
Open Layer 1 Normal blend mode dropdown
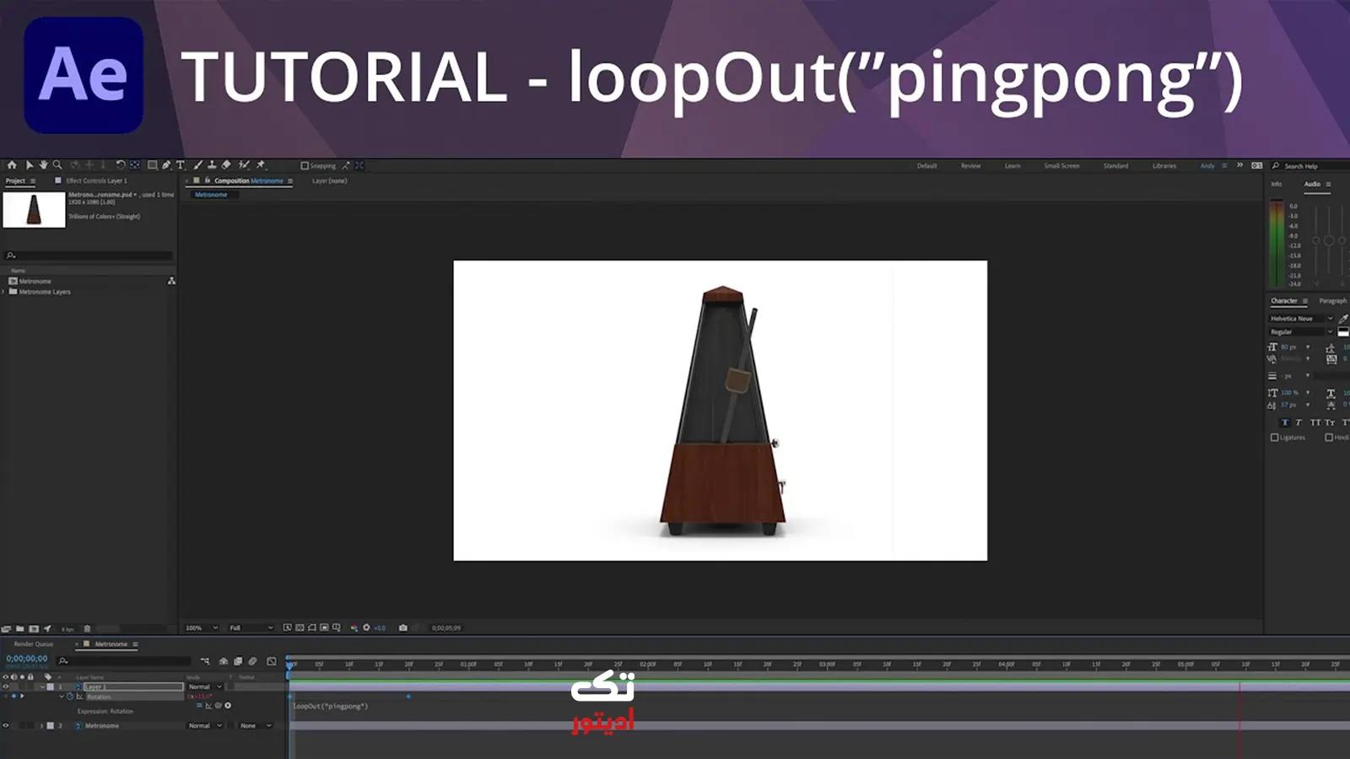205,686
